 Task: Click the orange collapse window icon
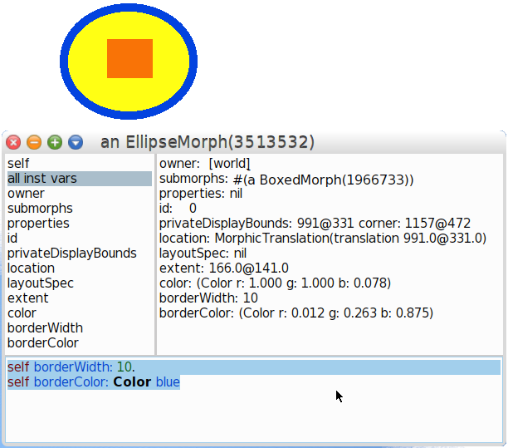34,142
